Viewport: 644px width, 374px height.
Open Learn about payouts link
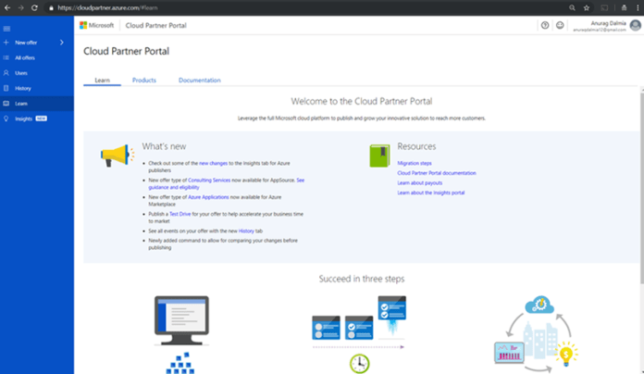click(x=420, y=183)
